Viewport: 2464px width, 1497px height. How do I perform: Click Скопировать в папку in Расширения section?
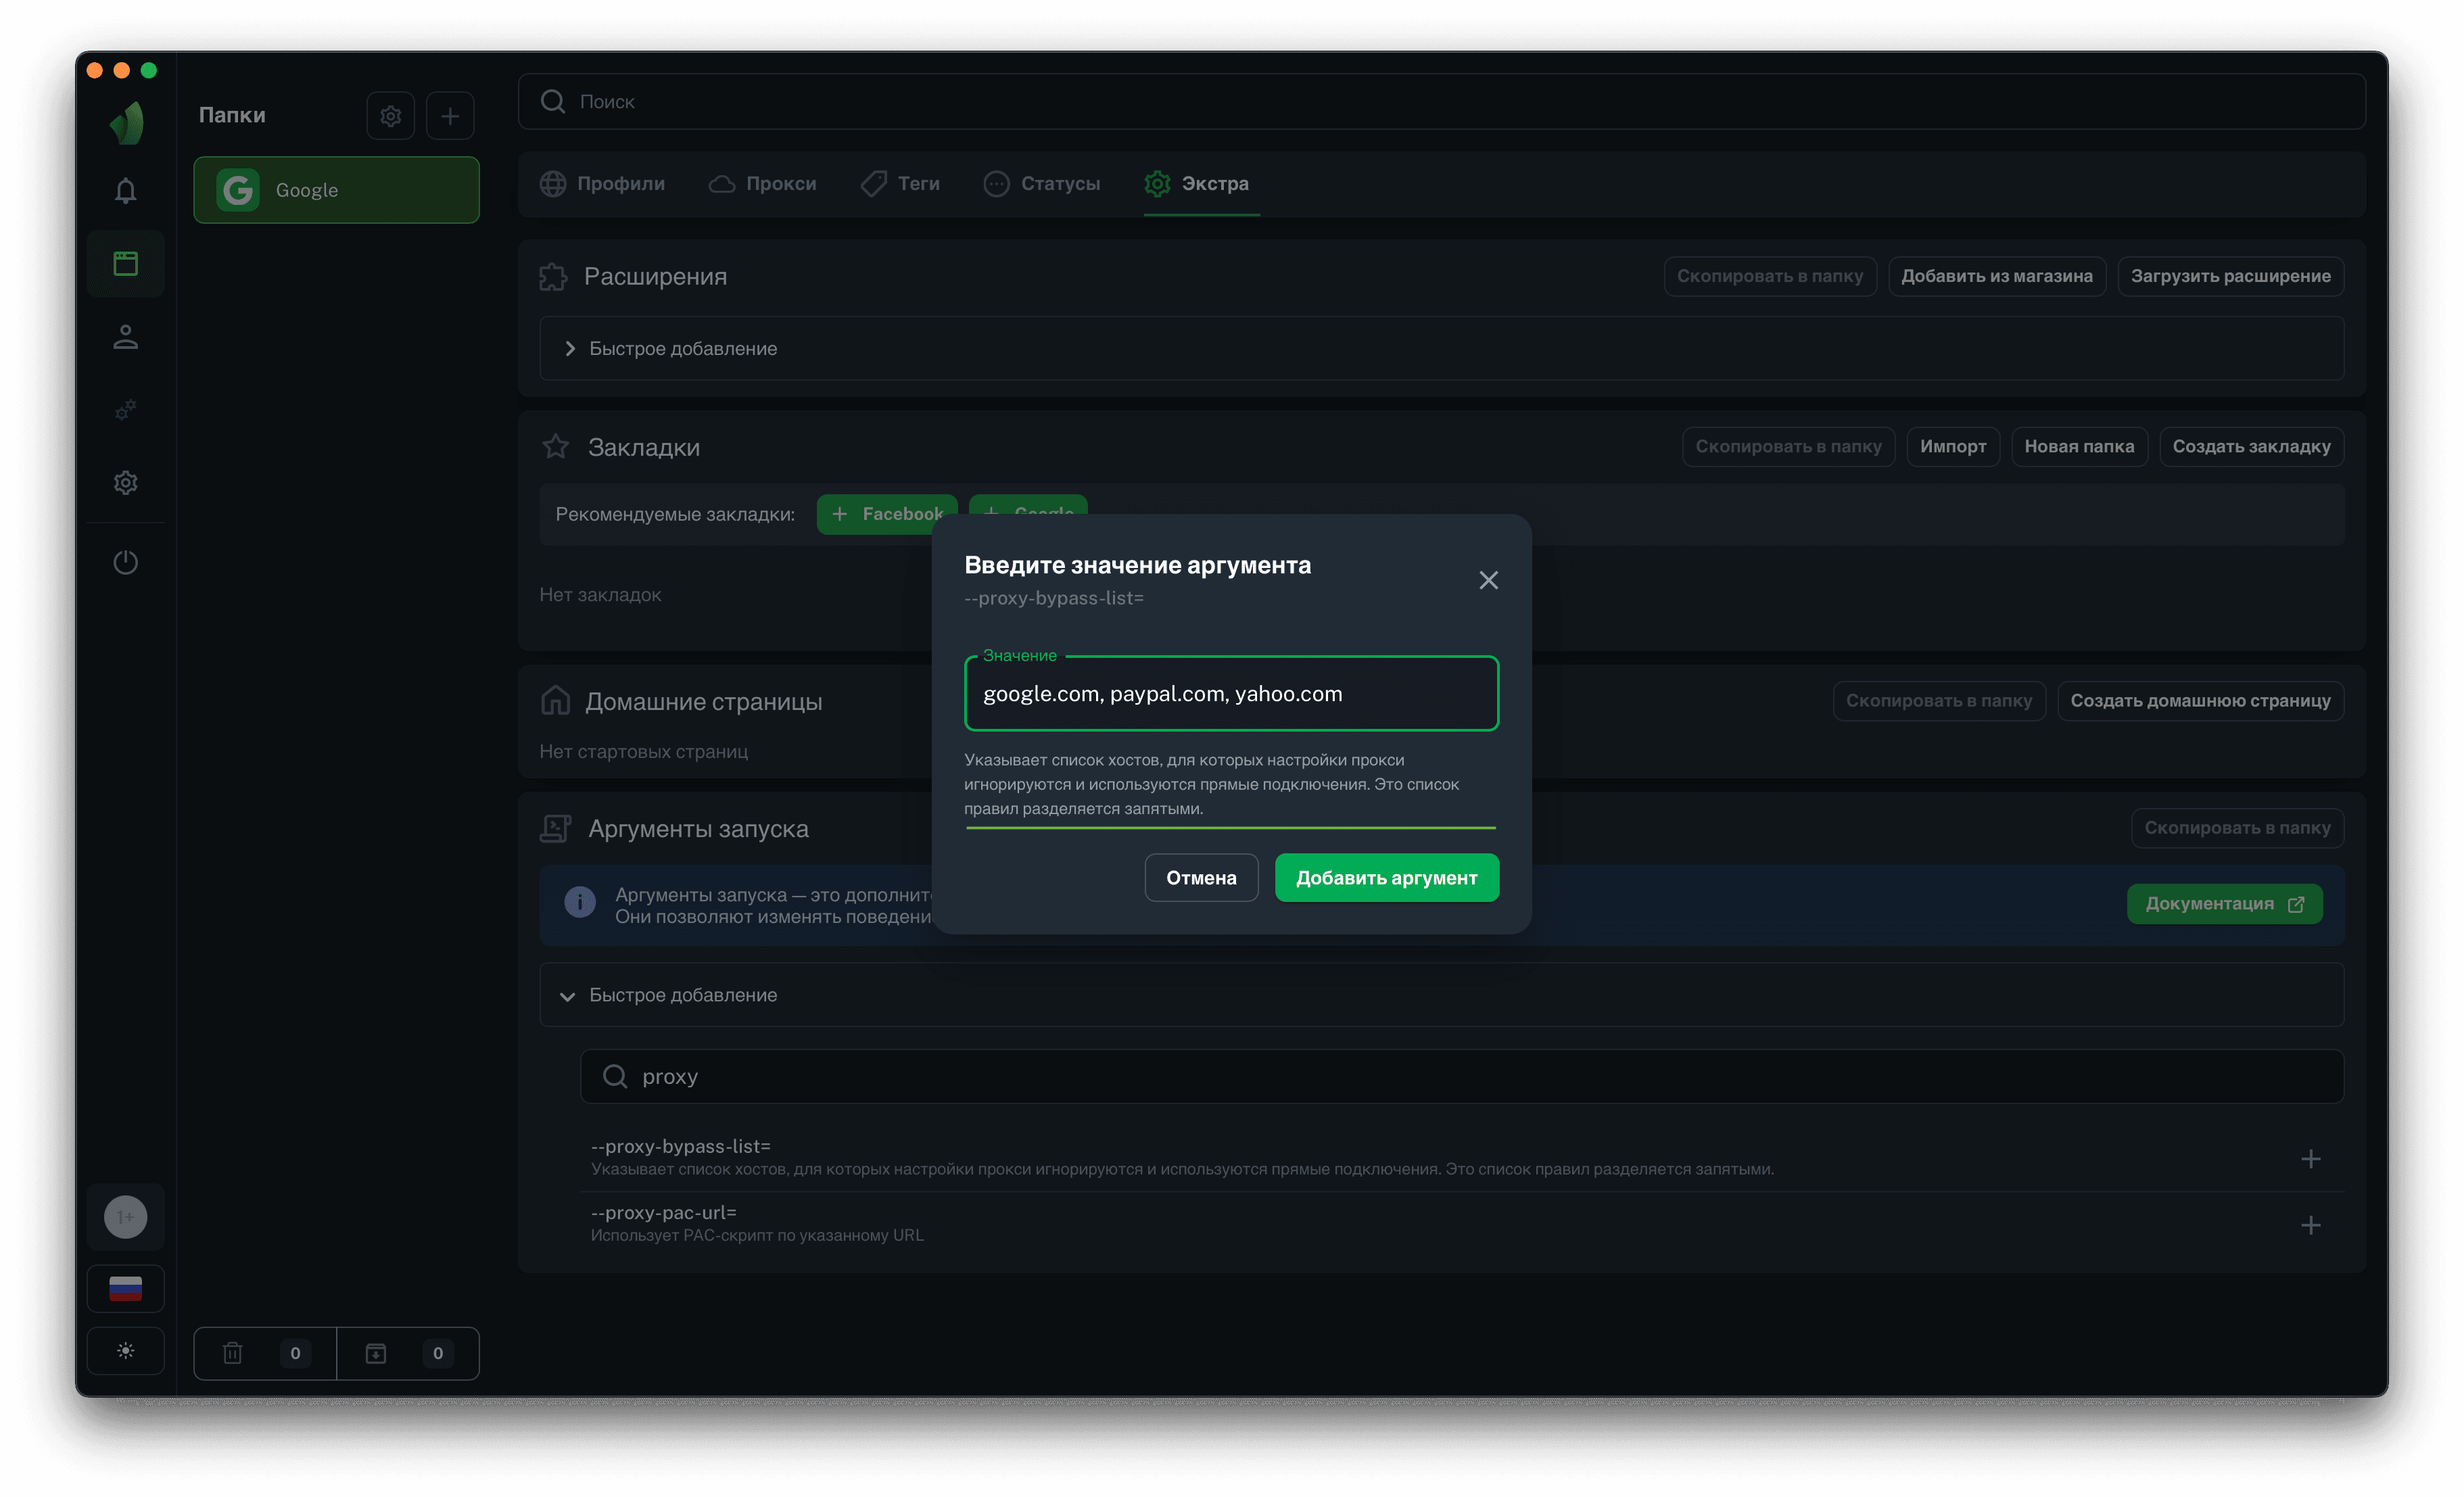(1769, 276)
